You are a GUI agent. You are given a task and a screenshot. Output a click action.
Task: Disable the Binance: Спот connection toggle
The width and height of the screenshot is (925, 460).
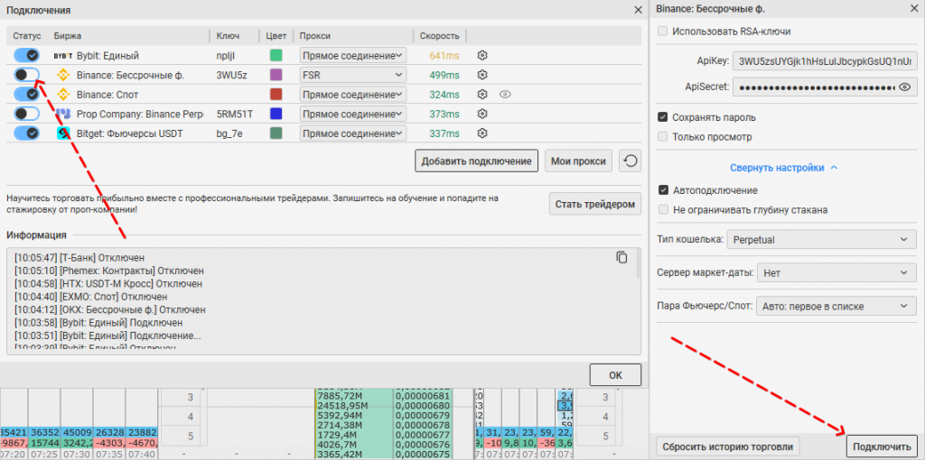pyautogui.click(x=26, y=94)
